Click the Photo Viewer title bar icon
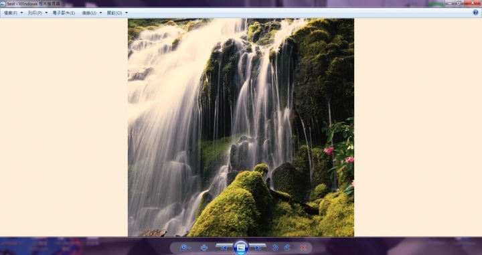The width and height of the screenshot is (482, 255). point(3,4)
